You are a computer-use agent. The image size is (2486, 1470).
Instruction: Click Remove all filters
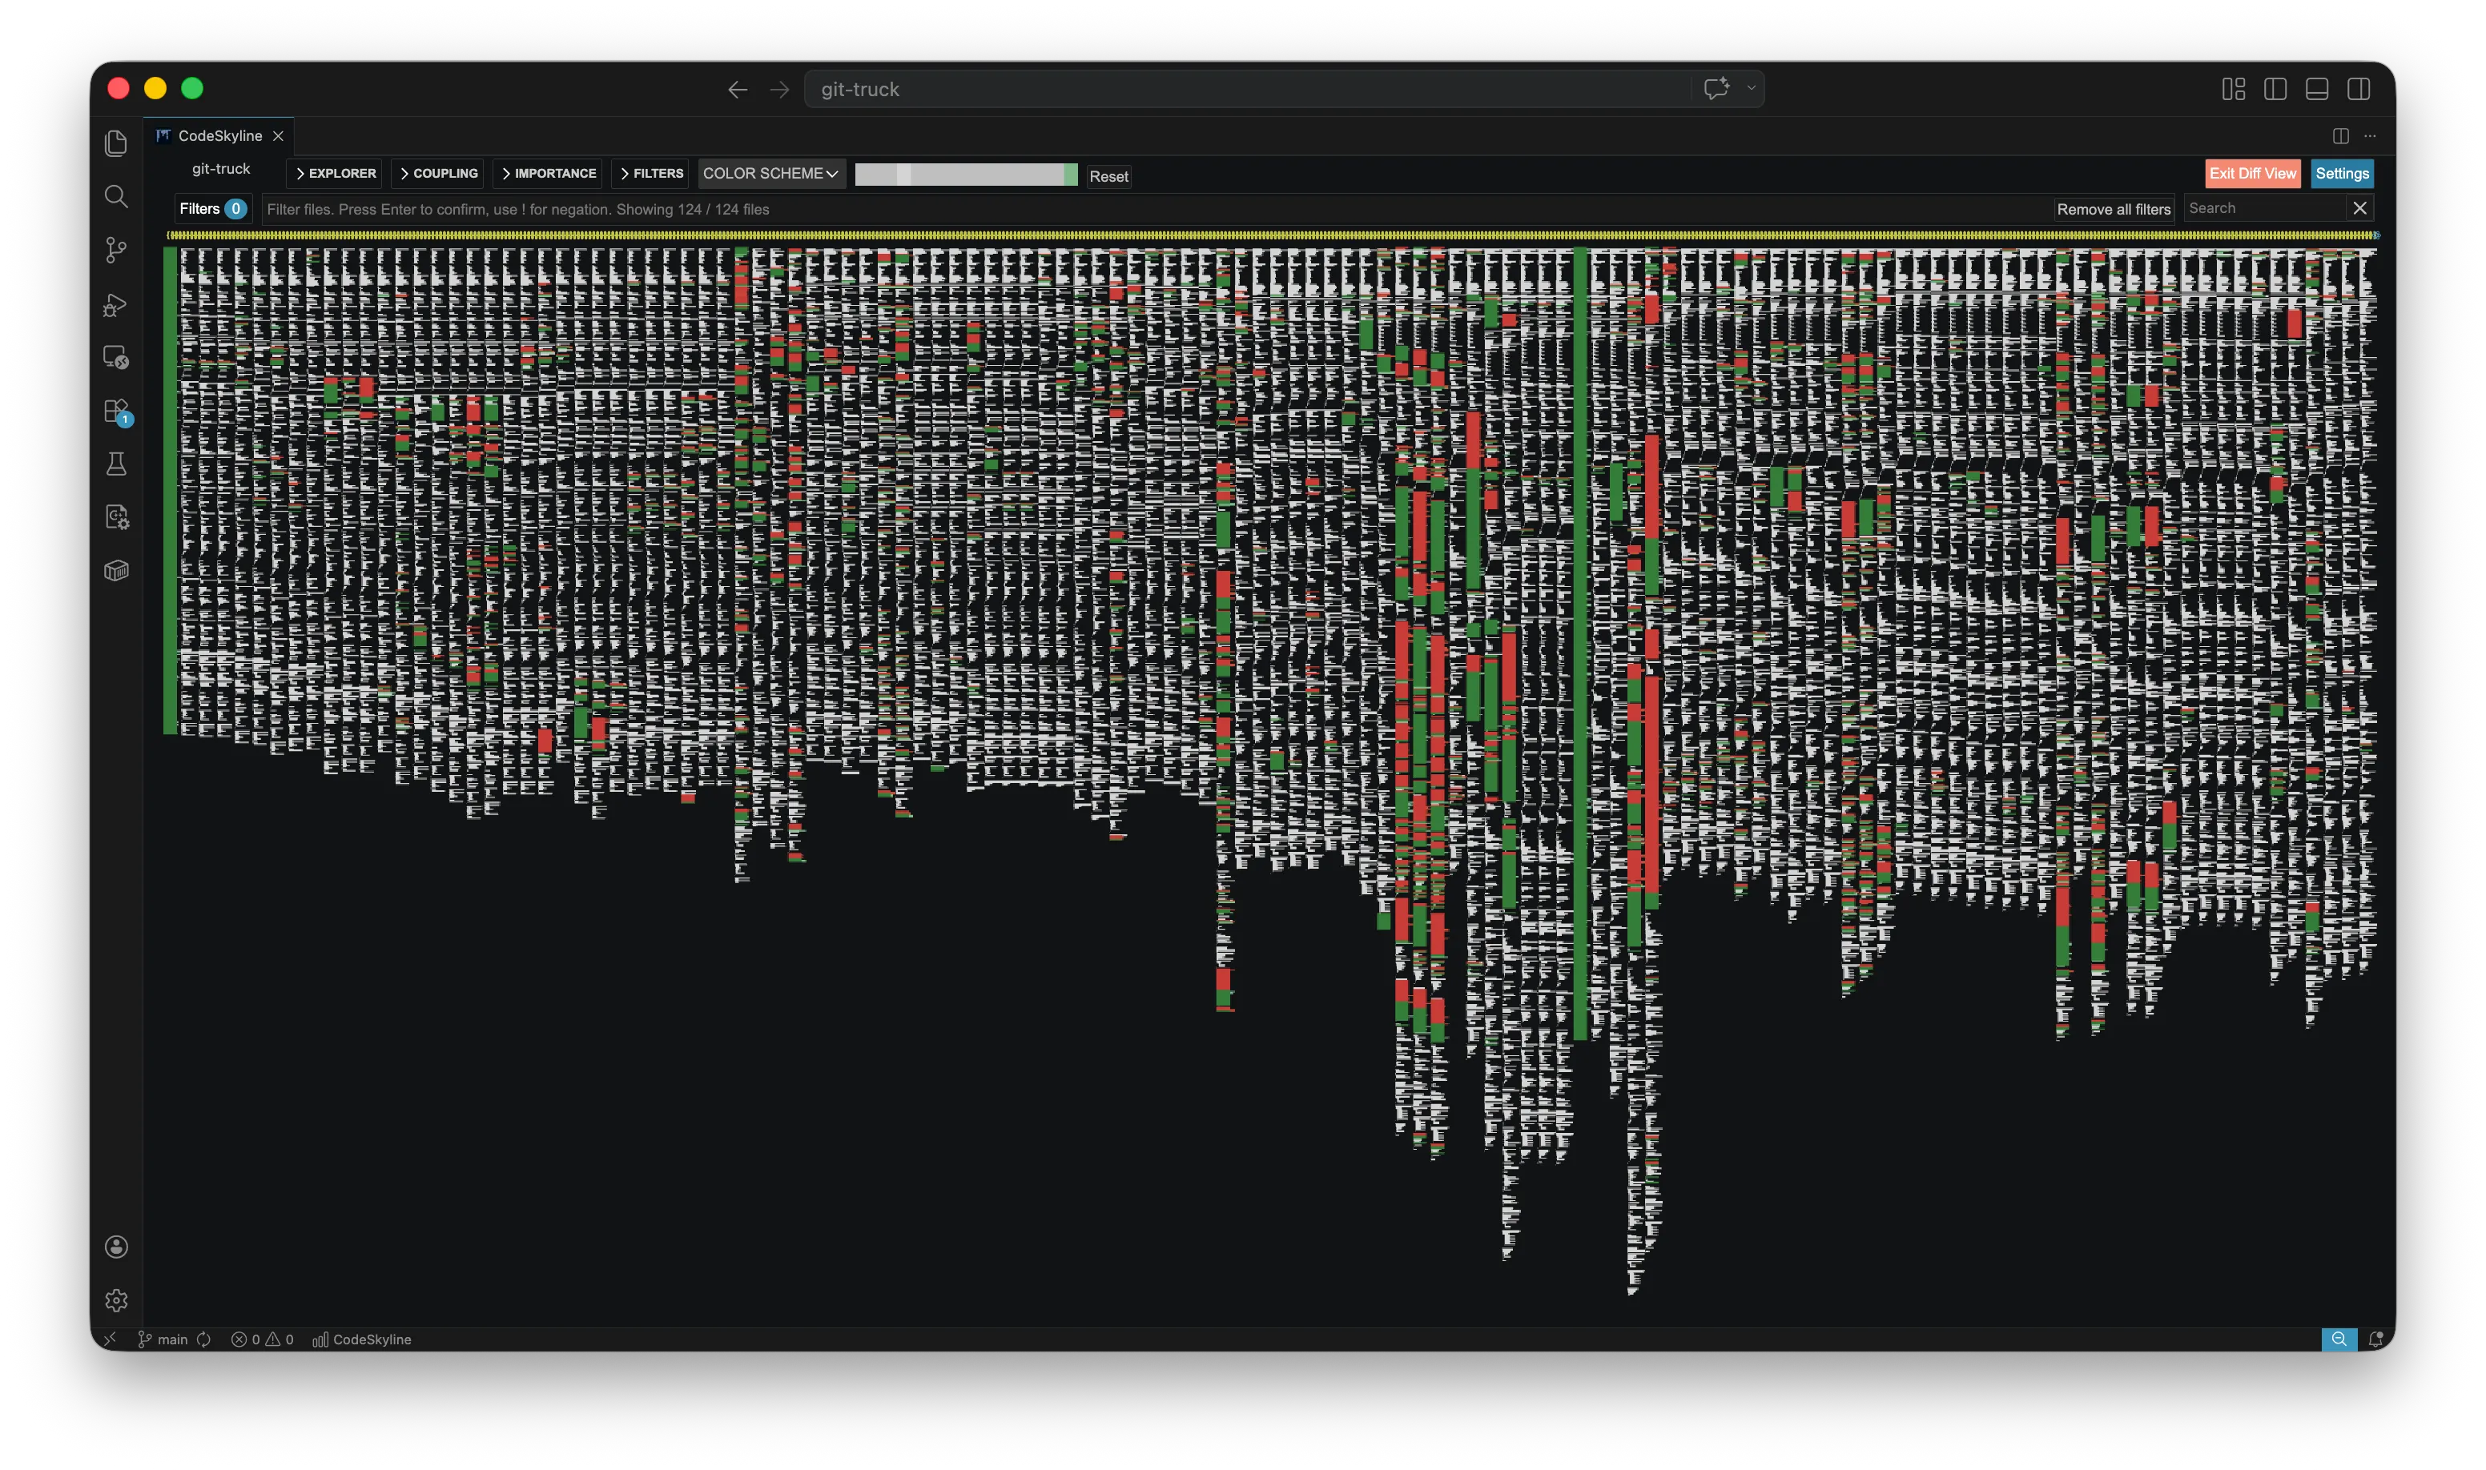2114,209
